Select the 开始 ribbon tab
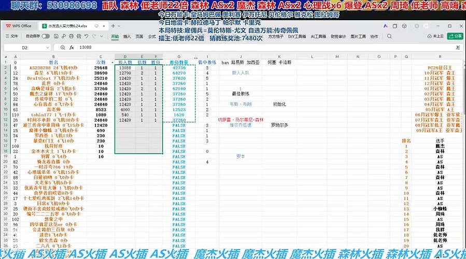Screen dimensions: 466x259 [115, 37]
